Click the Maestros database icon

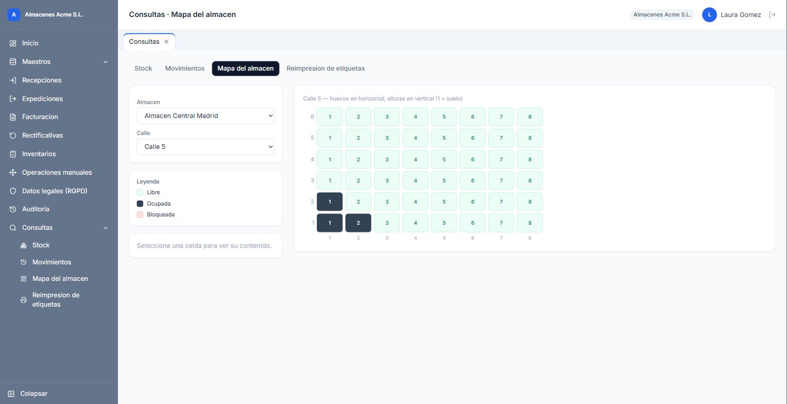pyautogui.click(x=13, y=62)
